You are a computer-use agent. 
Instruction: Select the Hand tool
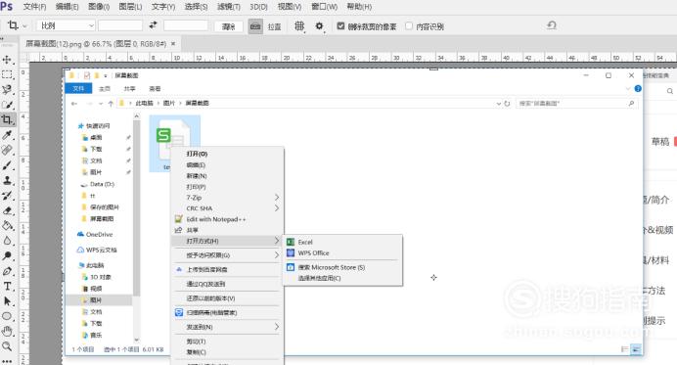[x=7, y=332]
